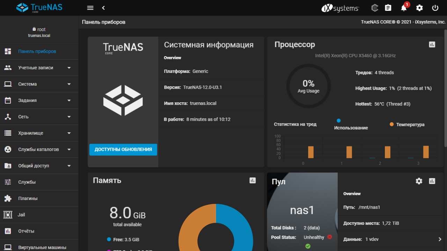The width and height of the screenshot is (447, 251).
Task: Click the Virtual Machines monitor icon
Action: click(8, 248)
